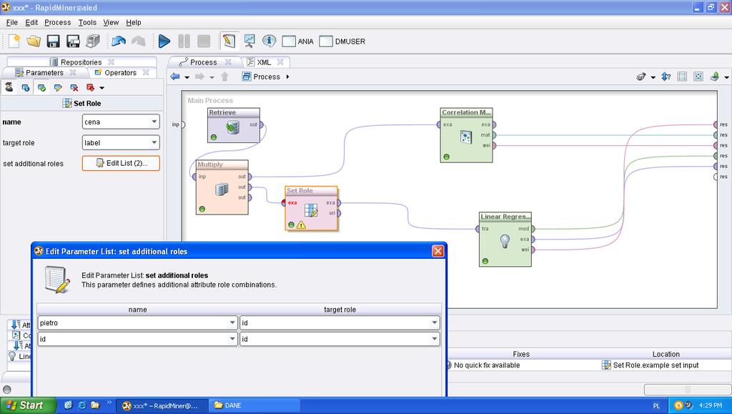Expand the Process breadcrumb arrow
The width and height of the screenshot is (732, 414).
(x=287, y=77)
